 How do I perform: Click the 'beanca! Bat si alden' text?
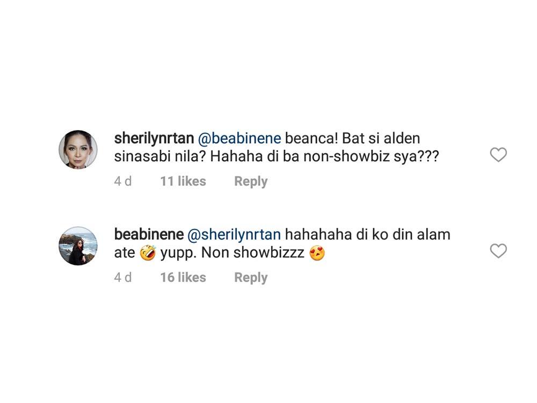click(353, 139)
